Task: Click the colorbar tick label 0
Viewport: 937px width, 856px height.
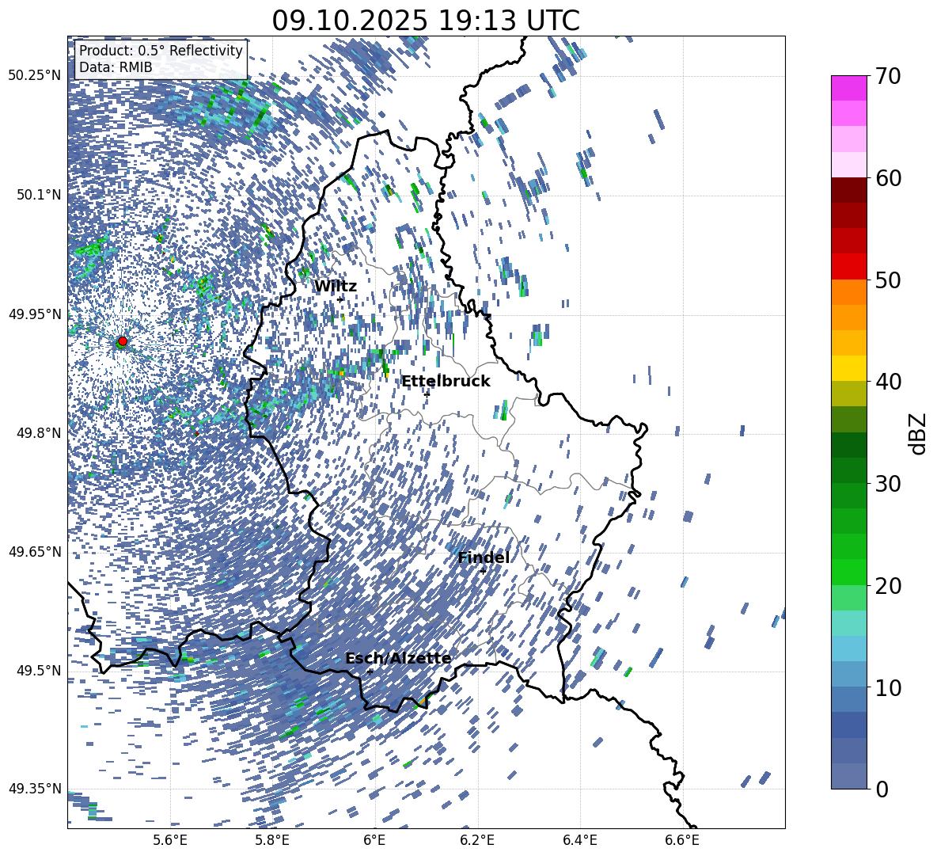Action: [881, 789]
